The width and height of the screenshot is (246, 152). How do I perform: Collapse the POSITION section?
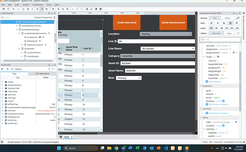(x=201, y=86)
